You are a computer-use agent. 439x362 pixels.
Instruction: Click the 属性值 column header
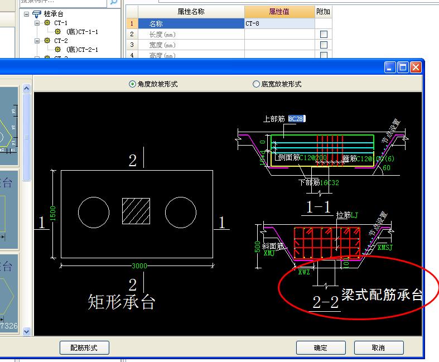click(x=279, y=12)
